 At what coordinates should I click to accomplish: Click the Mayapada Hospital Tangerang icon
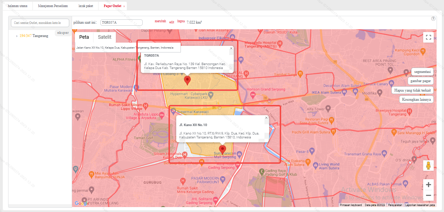[280, 43]
